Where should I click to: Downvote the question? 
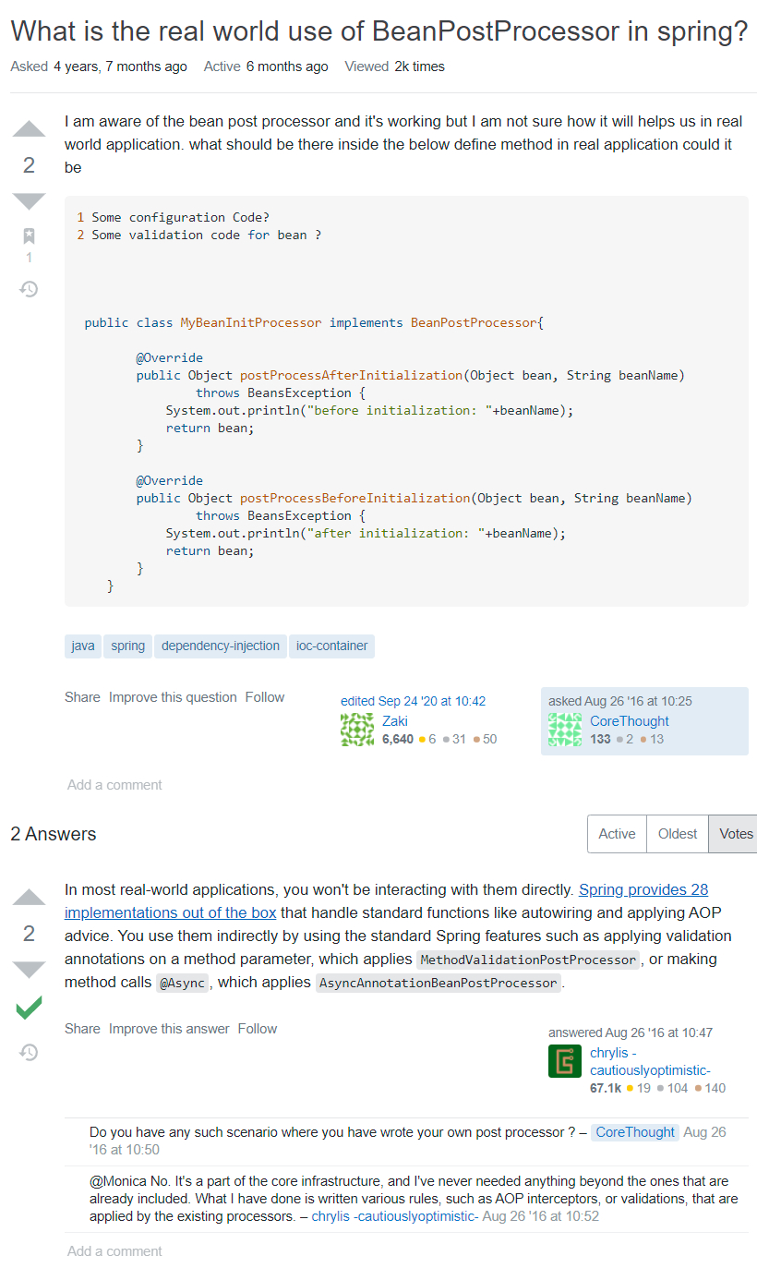coord(29,200)
